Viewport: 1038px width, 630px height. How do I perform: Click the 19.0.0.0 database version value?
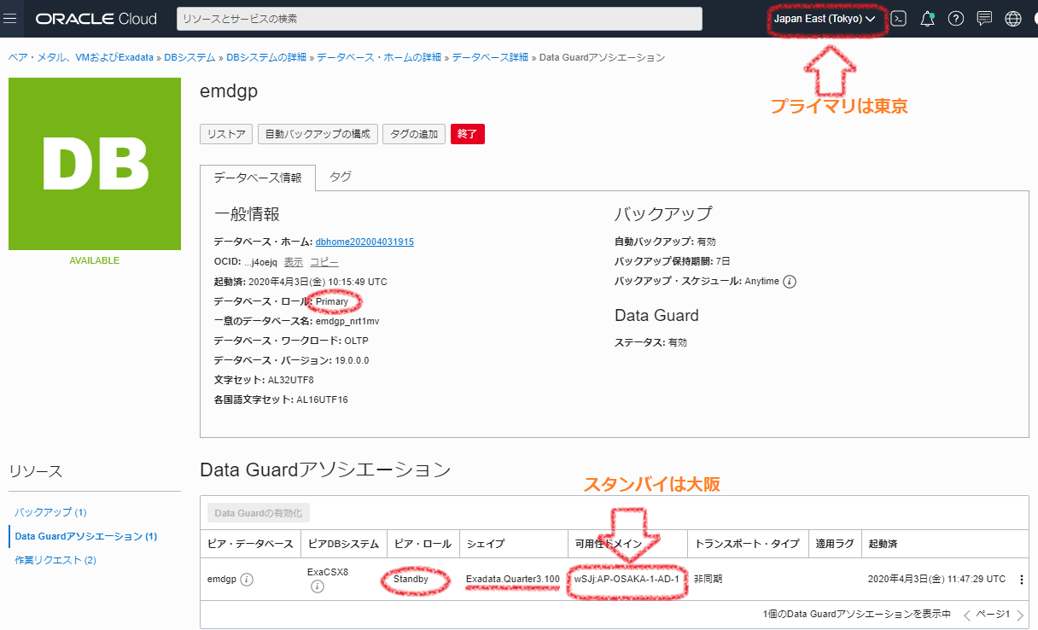(x=353, y=360)
